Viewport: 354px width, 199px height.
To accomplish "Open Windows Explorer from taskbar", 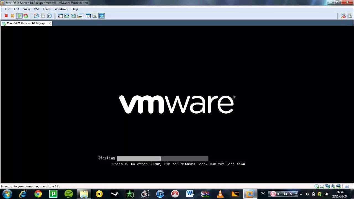I will pos(84,194).
